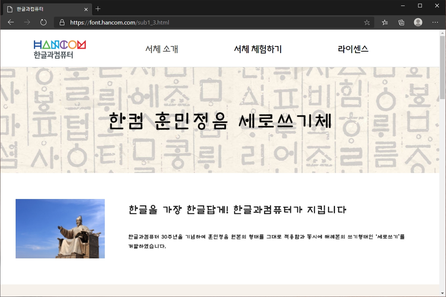
Task: Reload the page with refresh icon
Action: [x=43, y=22]
